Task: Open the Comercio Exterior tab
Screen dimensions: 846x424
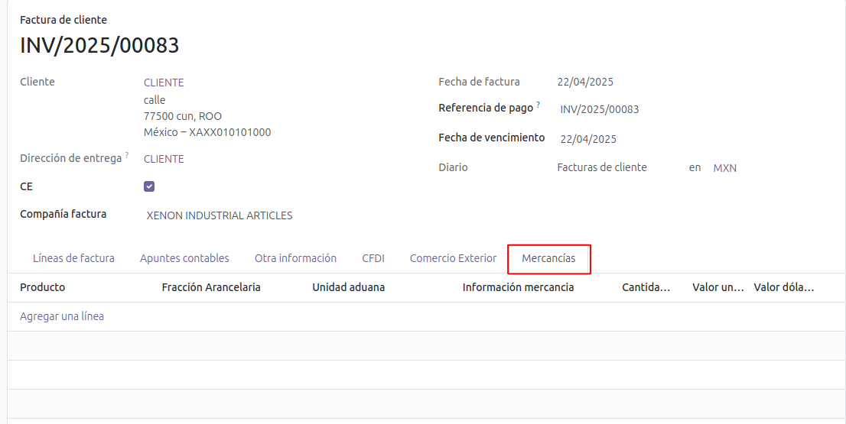Action: 453,258
